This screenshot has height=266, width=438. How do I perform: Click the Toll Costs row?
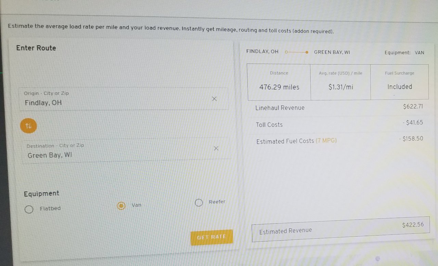[339, 124]
